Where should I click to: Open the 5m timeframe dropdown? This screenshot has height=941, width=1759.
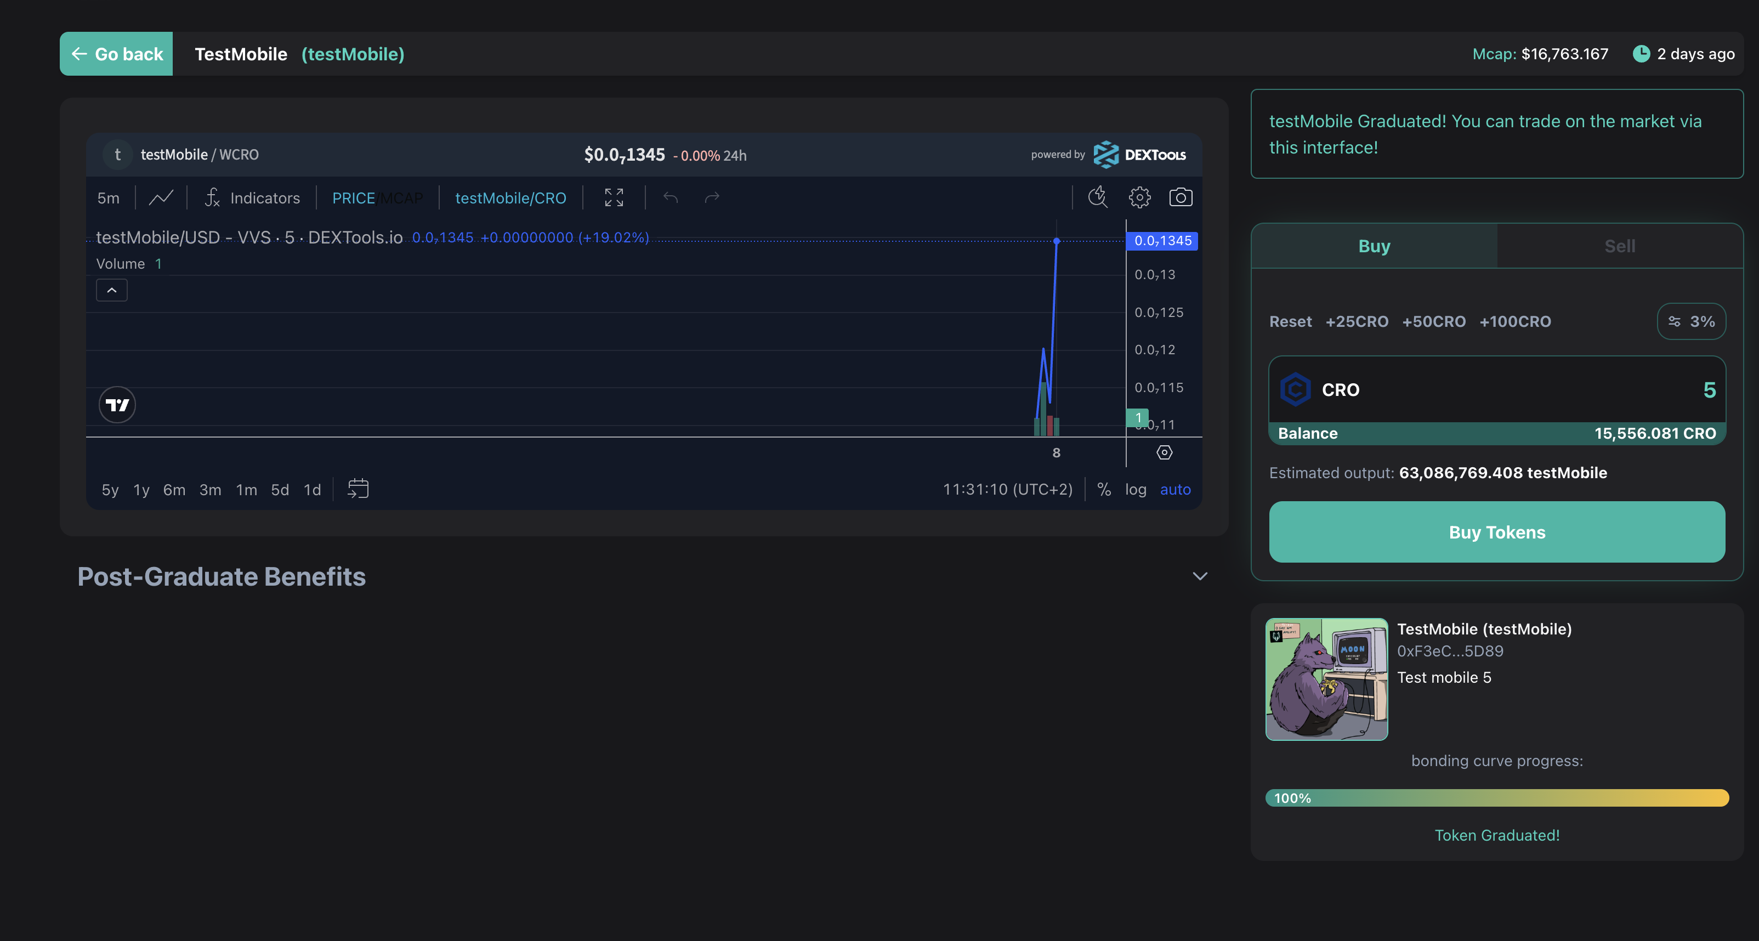coord(108,198)
